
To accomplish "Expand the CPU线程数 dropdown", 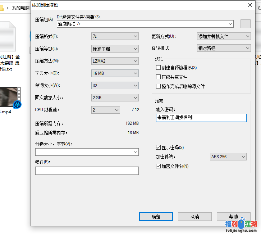I will pos(106,110).
